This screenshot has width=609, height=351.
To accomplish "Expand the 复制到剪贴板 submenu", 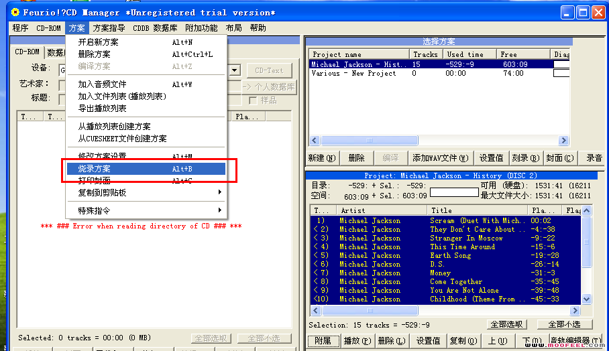I will (146, 192).
